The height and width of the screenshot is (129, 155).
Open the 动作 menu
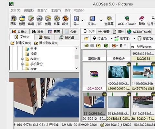tap(67, 10)
